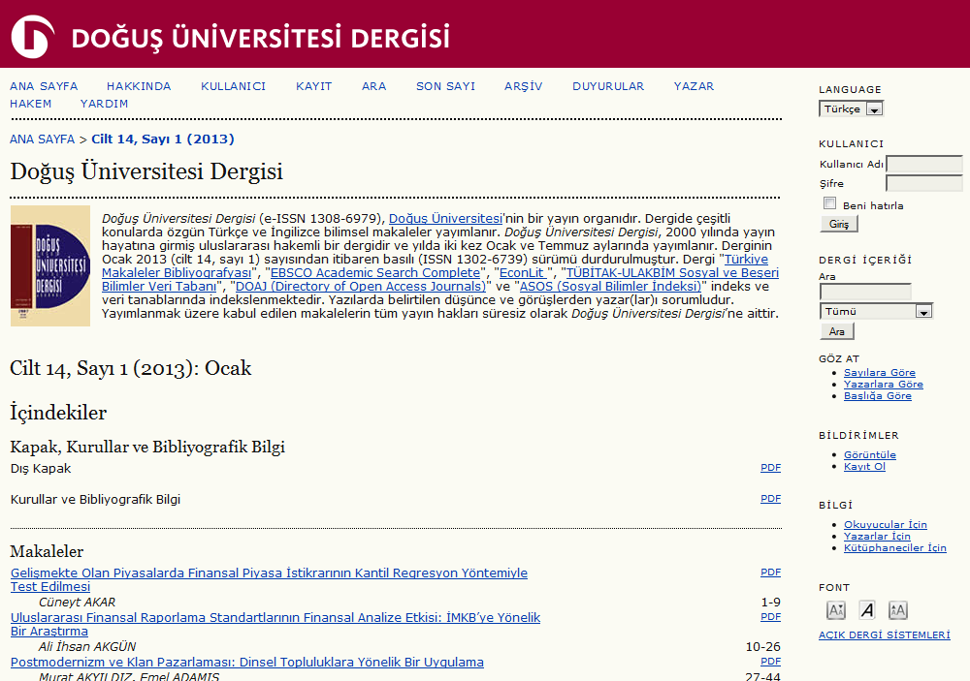Click the Giriş login button

click(x=839, y=224)
